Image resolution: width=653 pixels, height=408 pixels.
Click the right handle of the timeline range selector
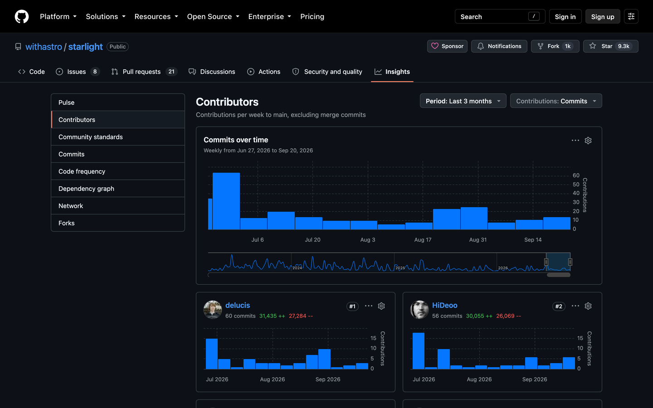click(x=570, y=262)
